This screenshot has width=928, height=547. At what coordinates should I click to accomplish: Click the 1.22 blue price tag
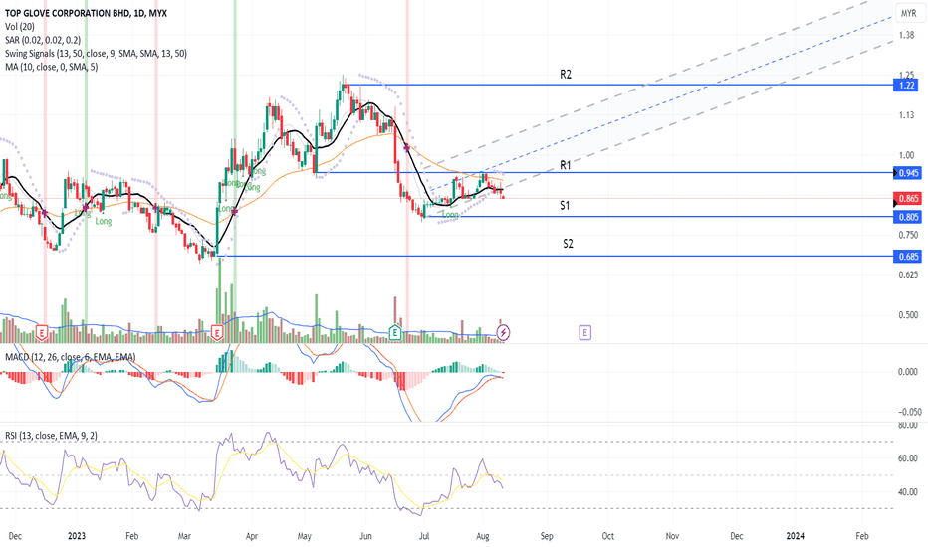point(907,86)
